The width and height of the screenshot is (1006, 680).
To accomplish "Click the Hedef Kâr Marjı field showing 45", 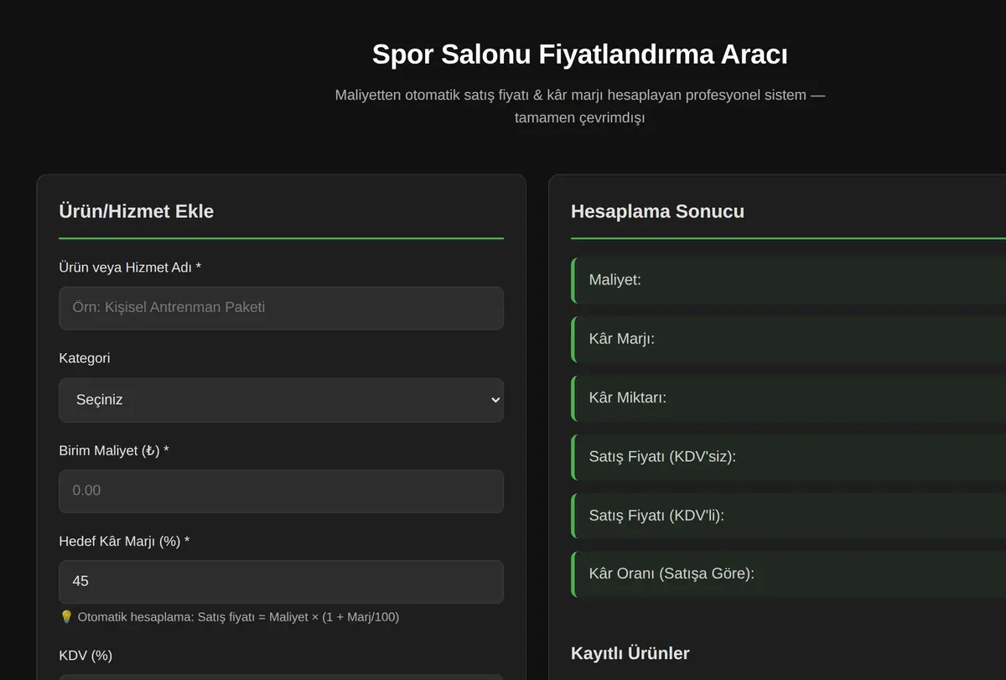I will (x=281, y=581).
